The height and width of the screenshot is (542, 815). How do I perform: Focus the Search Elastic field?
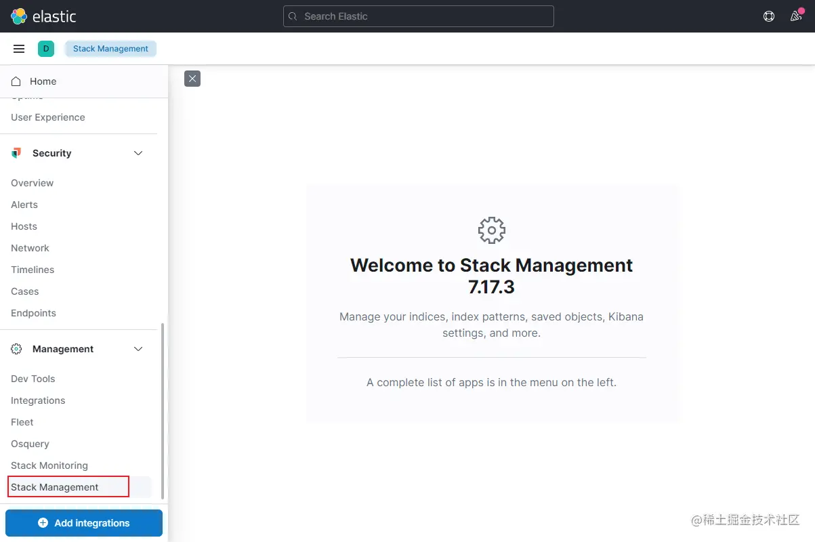[419, 16]
